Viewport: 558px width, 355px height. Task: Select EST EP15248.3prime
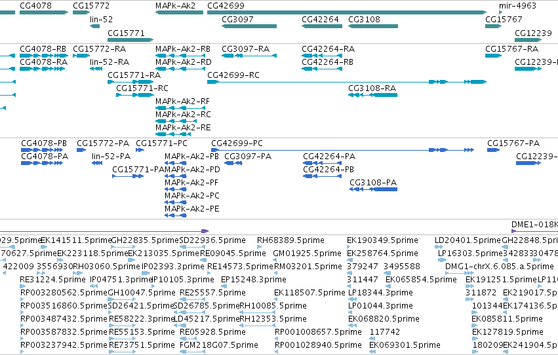click(254, 280)
